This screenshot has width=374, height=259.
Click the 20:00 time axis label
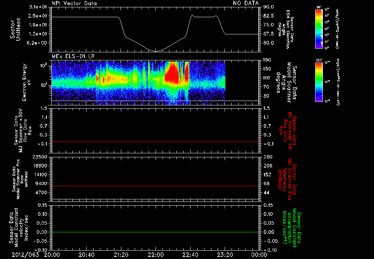click(52, 255)
